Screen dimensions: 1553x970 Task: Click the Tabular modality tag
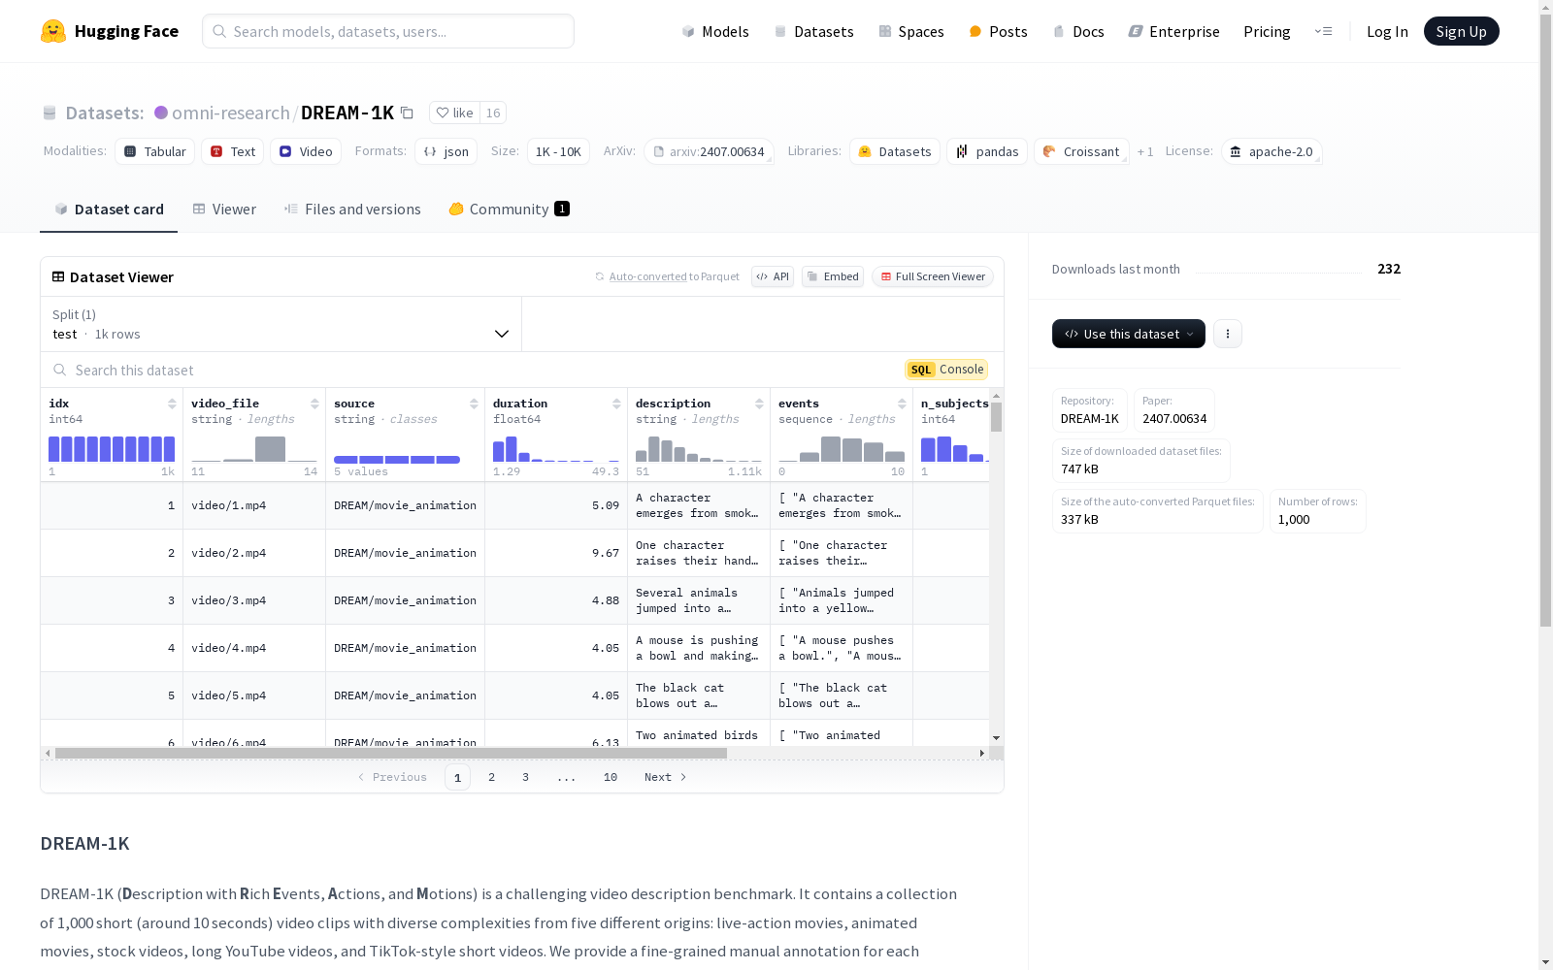tap(155, 151)
